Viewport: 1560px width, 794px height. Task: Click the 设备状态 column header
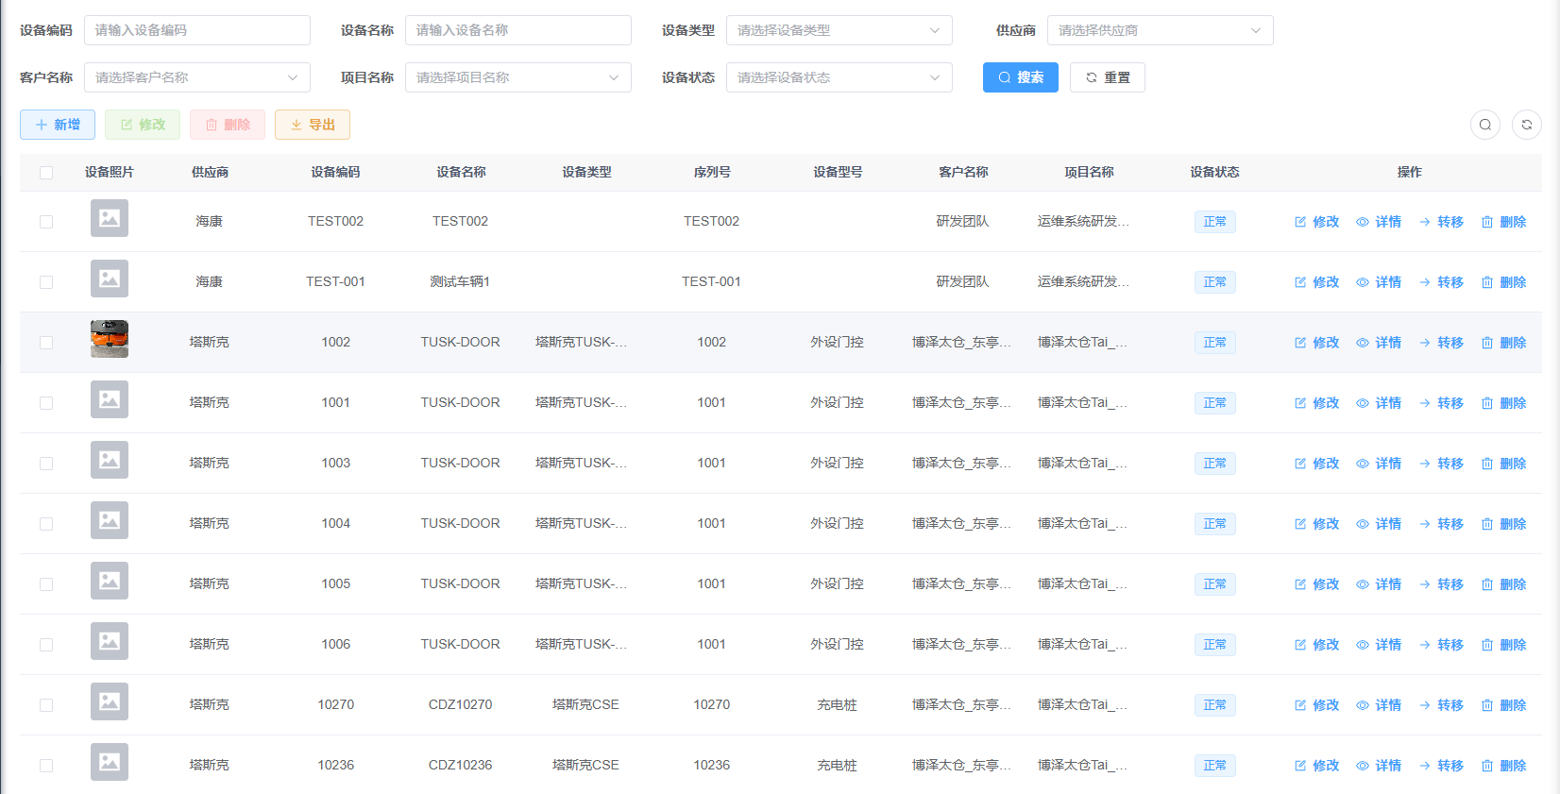[1214, 172]
